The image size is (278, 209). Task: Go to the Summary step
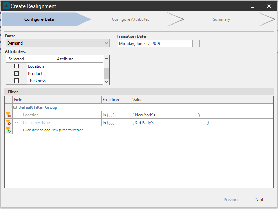(221, 19)
